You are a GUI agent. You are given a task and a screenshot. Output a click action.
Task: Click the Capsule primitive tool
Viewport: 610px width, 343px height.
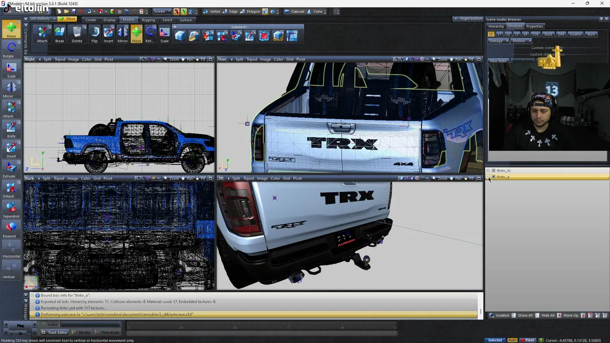coord(294,11)
